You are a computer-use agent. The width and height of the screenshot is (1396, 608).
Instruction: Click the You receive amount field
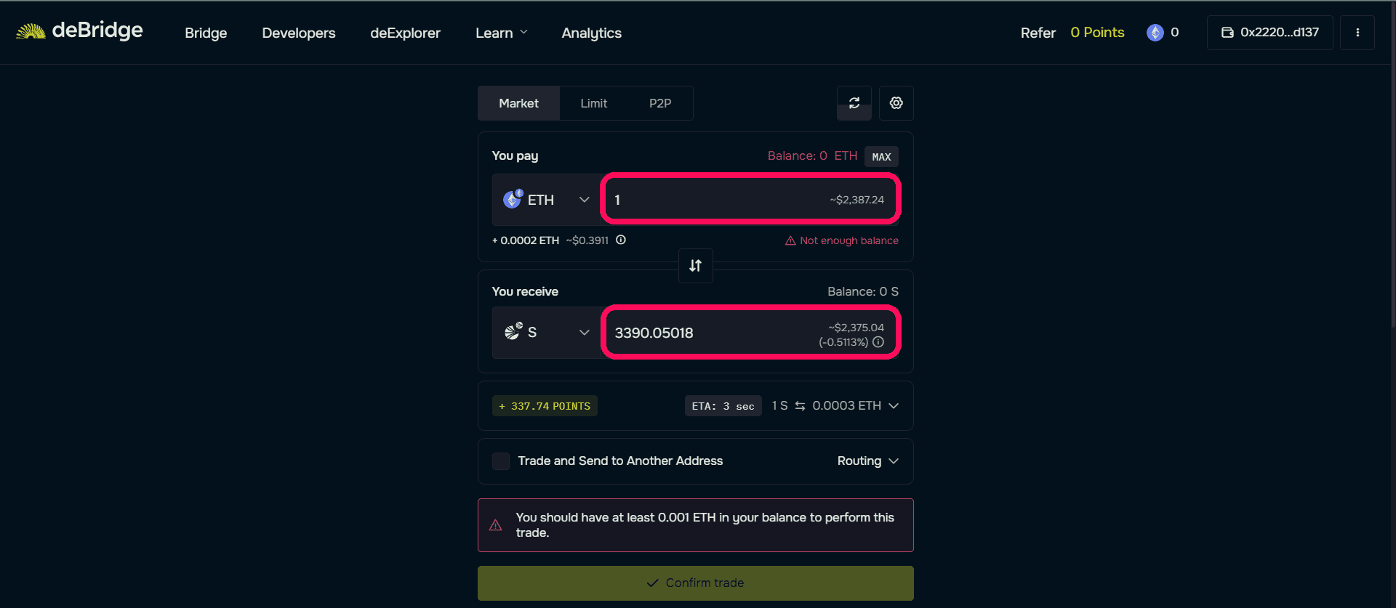(750, 333)
